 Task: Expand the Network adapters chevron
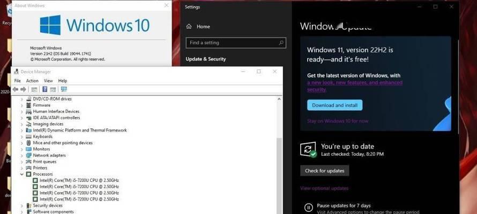click(21, 155)
